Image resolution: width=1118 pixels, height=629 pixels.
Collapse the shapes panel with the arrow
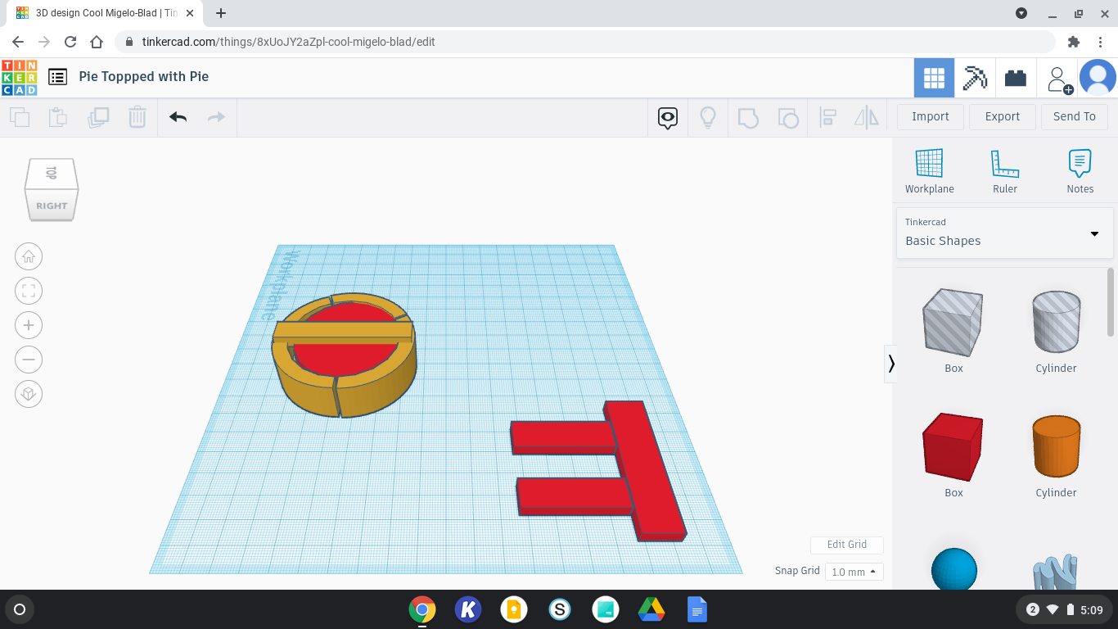[x=891, y=364]
